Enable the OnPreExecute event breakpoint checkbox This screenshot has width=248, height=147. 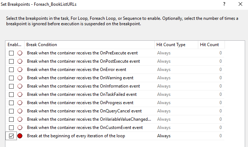11,53
